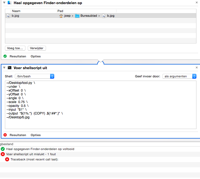
Task: Click the Finder action icon in the header
Action: [9, 3]
